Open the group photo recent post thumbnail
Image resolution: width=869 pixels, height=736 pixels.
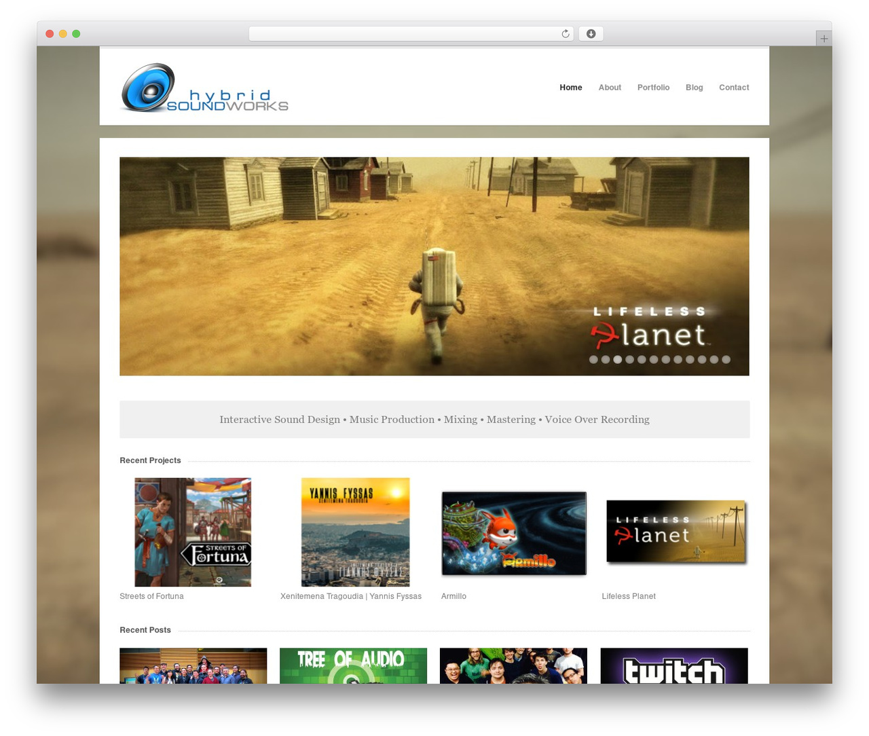(193, 665)
